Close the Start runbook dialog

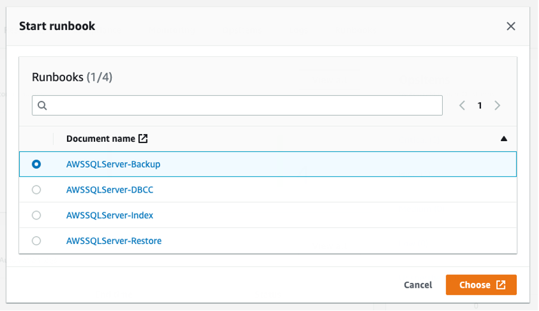(510, 26)
